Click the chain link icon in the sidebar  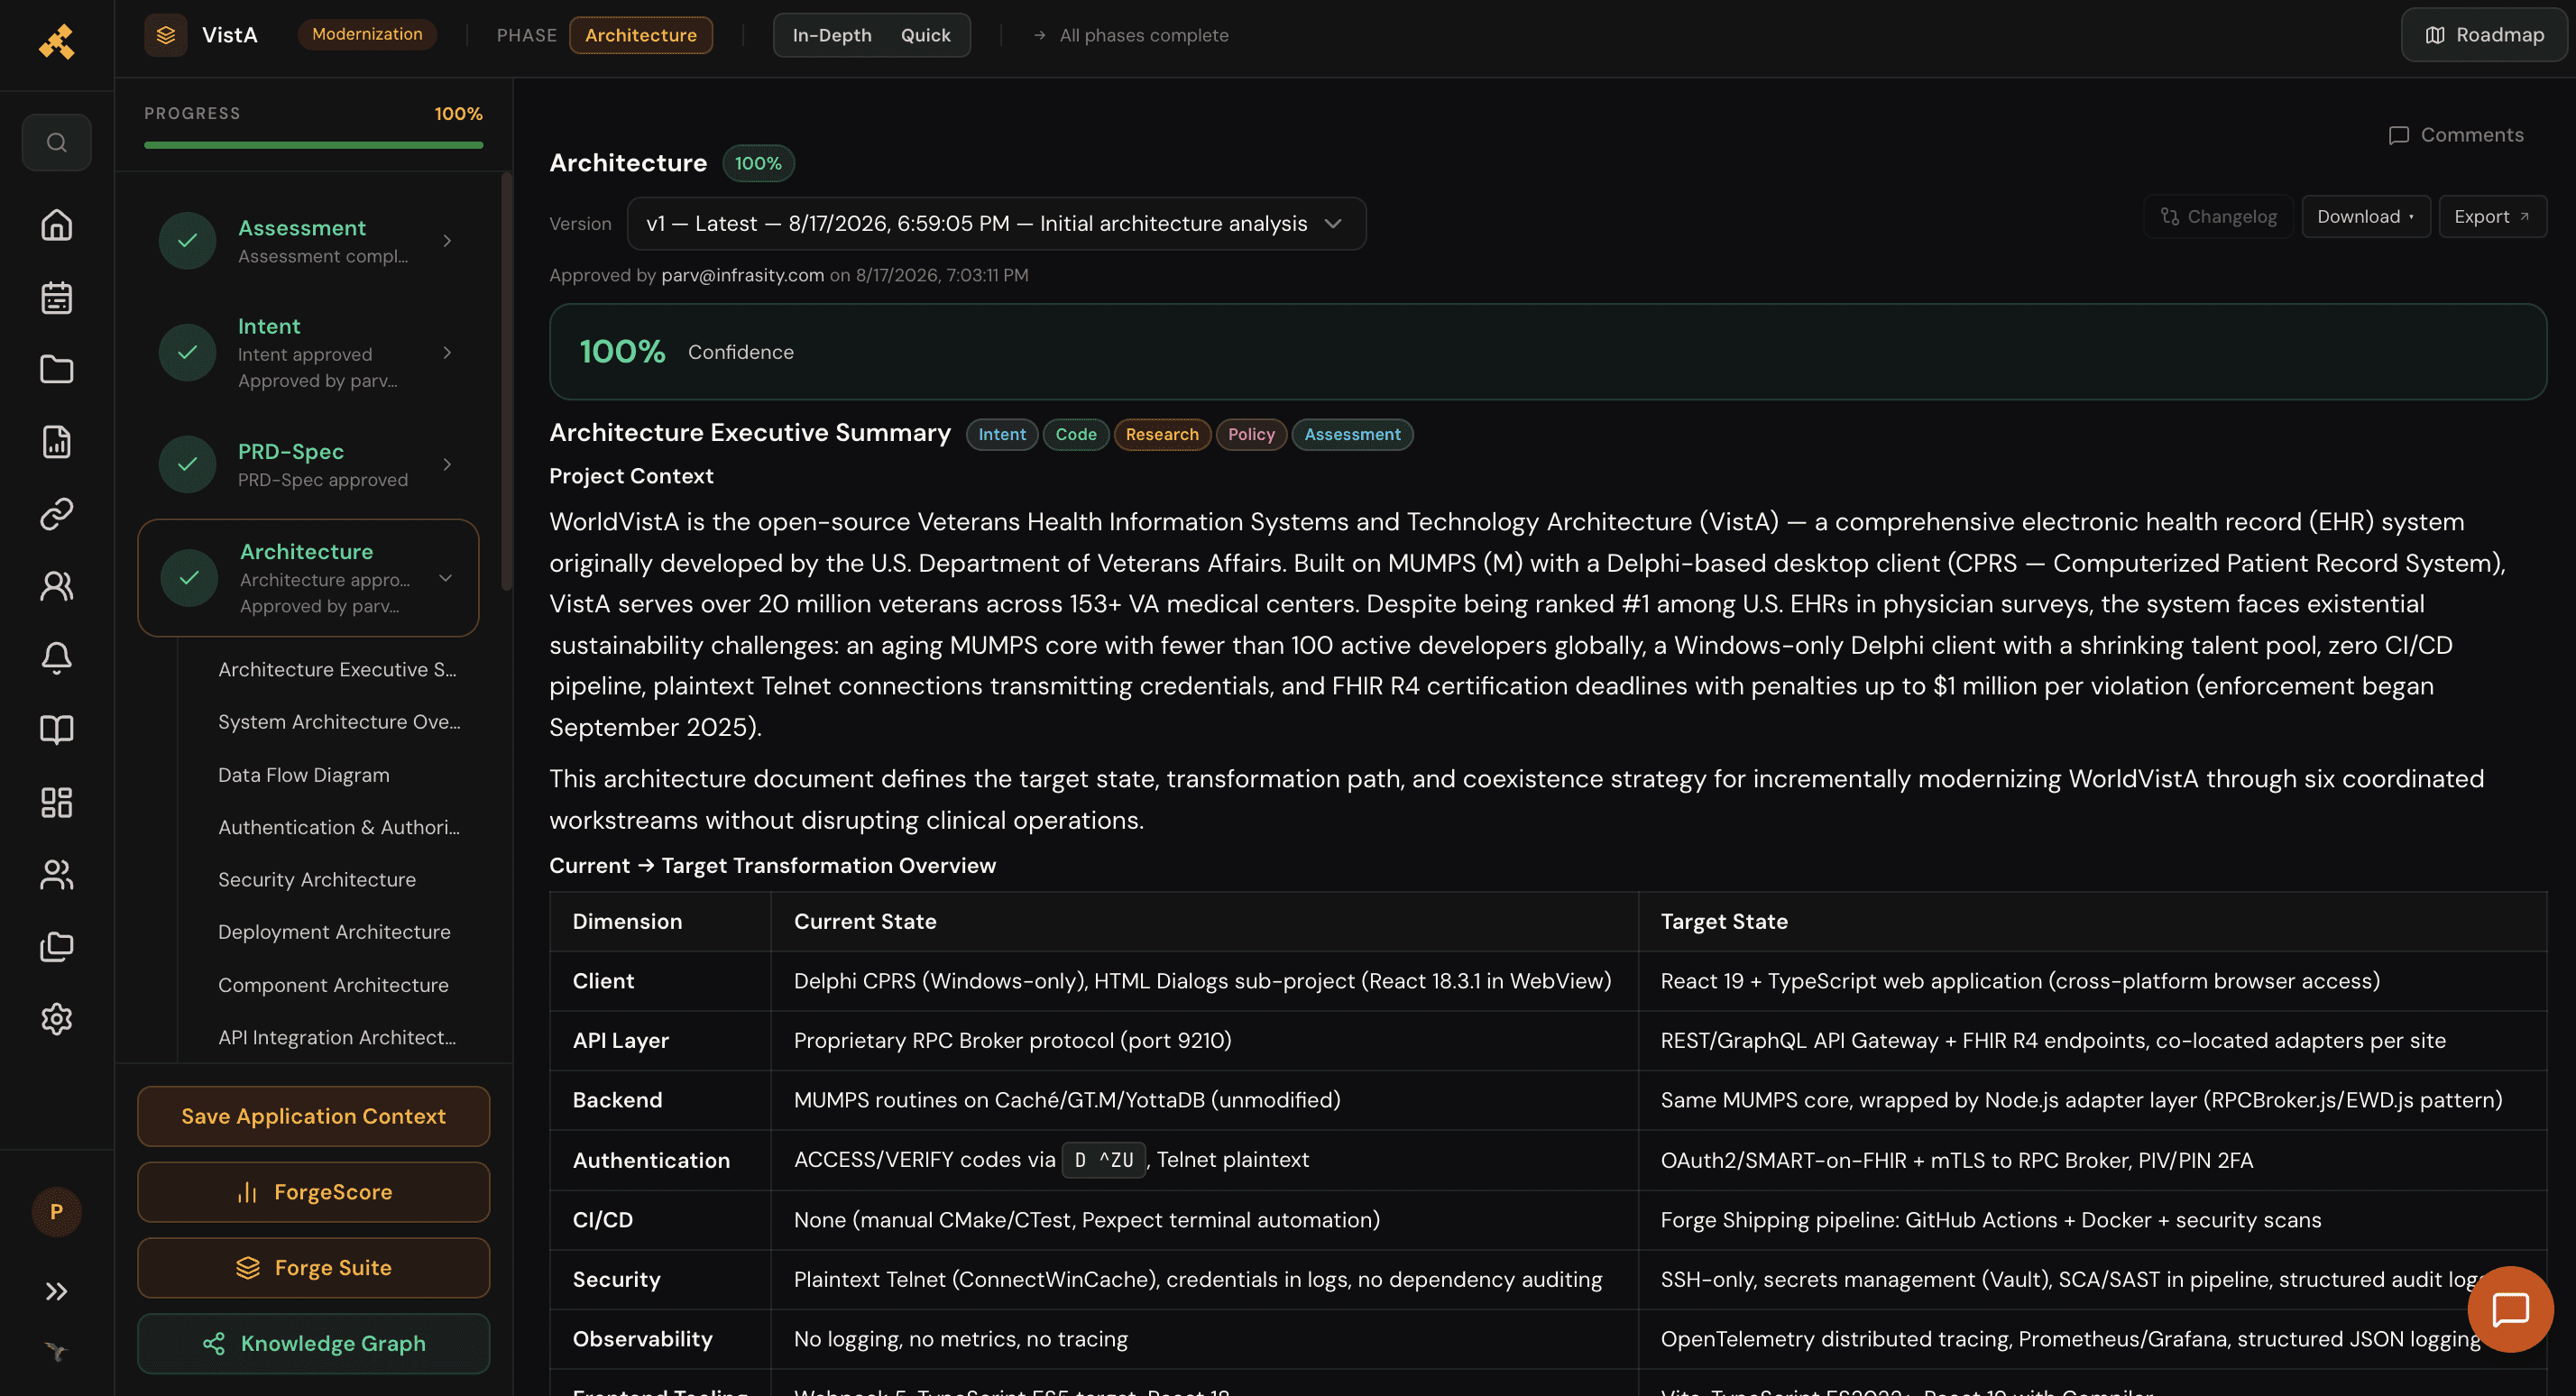57,513
